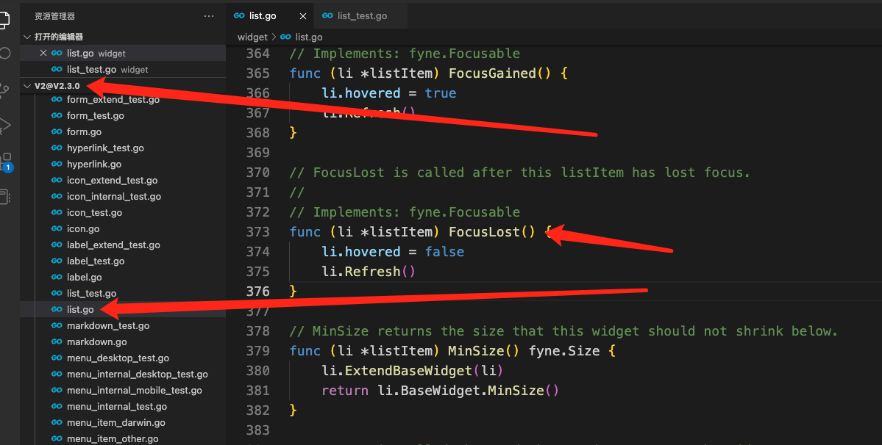Screen dimensions: 882x445
Task: Select highlighted list.go in the V2 file tree
Action: click(123, 310)
